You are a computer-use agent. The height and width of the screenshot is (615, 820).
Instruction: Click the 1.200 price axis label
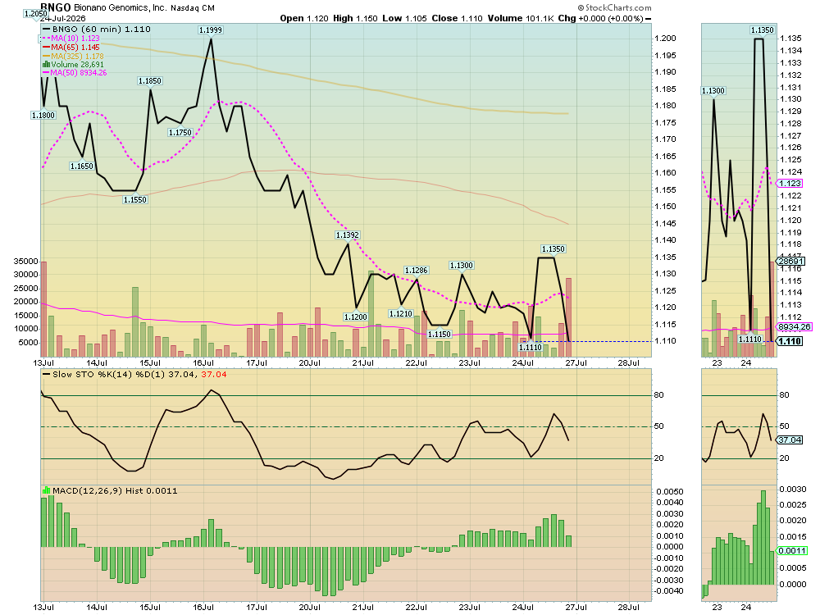[665, 39]
